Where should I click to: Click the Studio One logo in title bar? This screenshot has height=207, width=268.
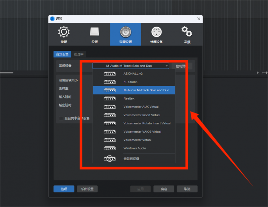[52, 18]
